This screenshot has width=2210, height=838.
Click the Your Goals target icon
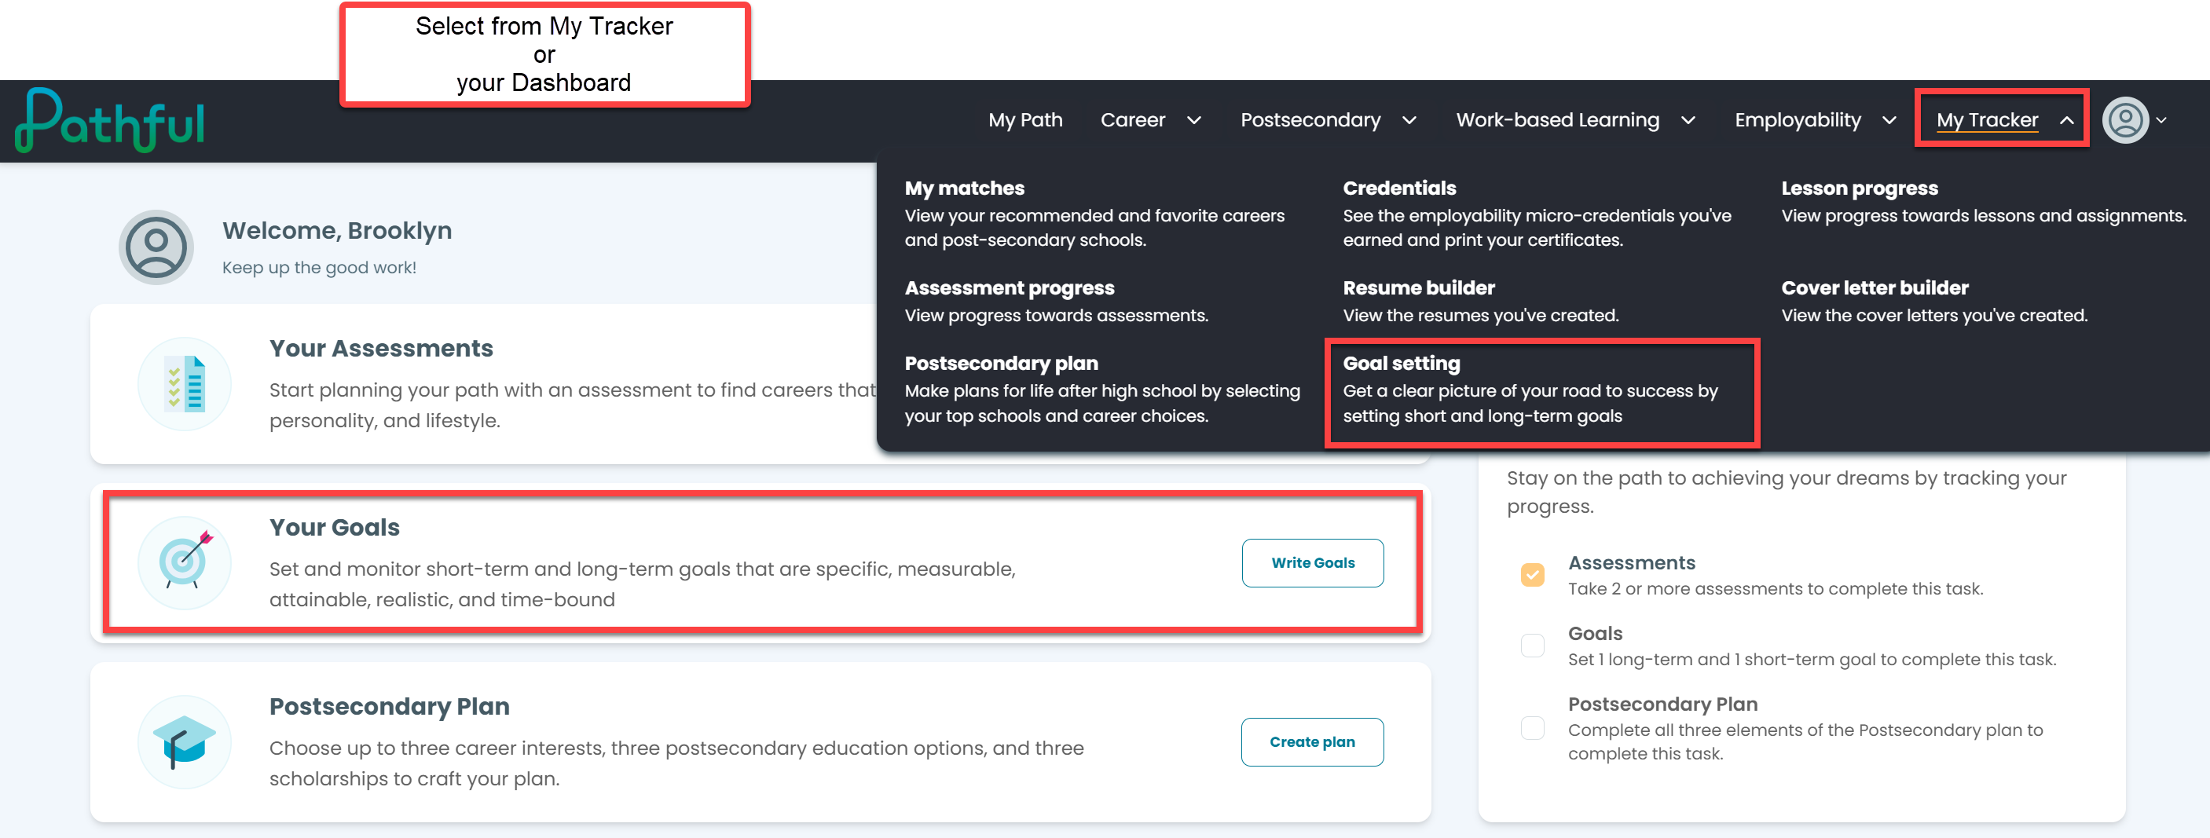tap(185, 562)
